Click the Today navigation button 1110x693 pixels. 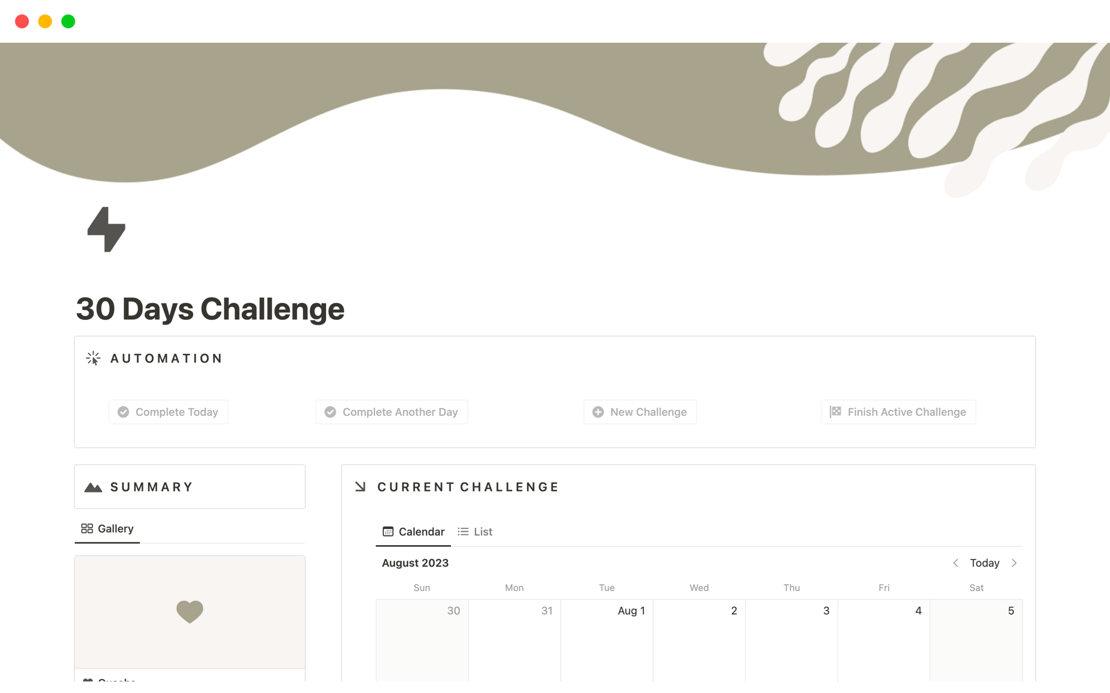pos(985,563)
